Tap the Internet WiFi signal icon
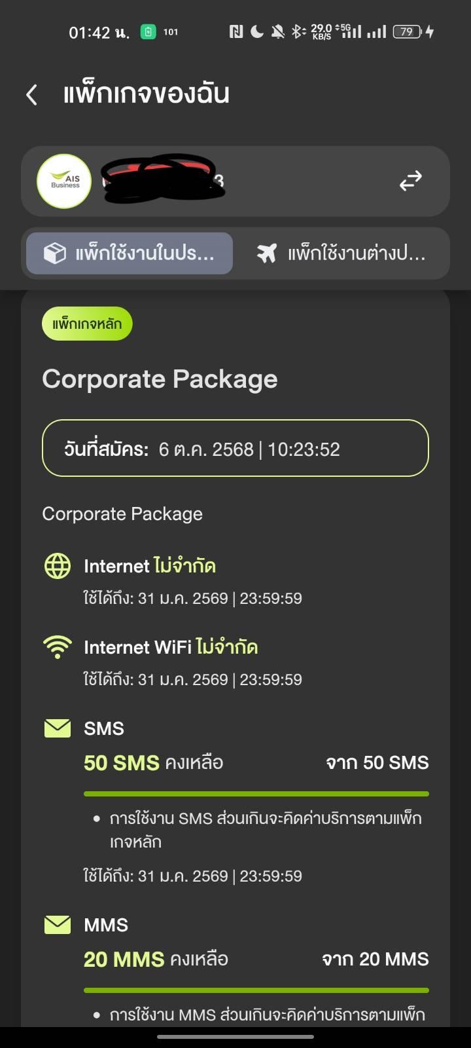The height and width of the screenshot is (1048, 471). pyautogui.click(x=58, y=647)
